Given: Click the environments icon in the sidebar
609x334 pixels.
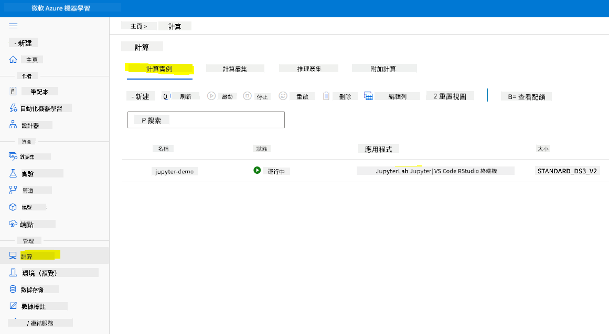Looking at the screenshot, I should pos(13,273).
